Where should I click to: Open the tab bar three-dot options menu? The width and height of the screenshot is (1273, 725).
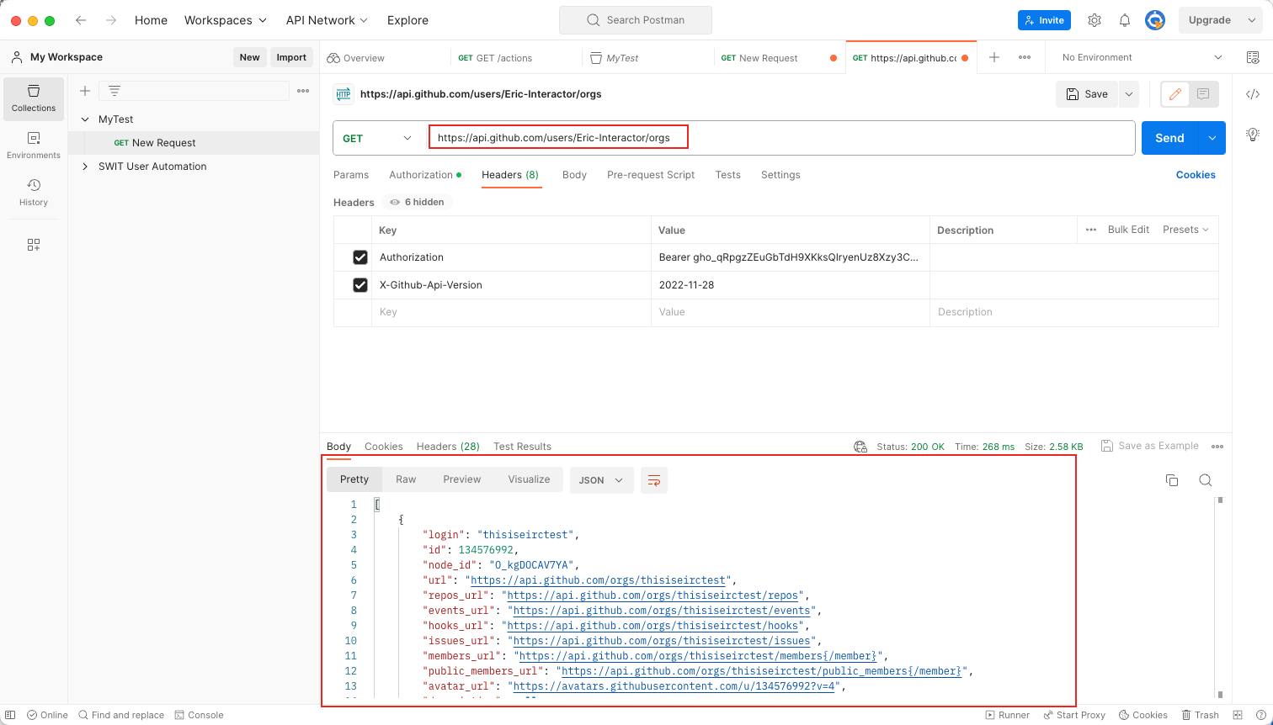[x=1025, y=57]
